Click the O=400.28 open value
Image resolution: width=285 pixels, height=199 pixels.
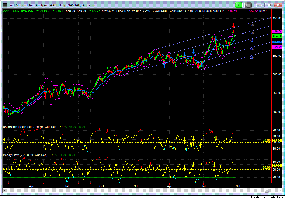[94, 11]
